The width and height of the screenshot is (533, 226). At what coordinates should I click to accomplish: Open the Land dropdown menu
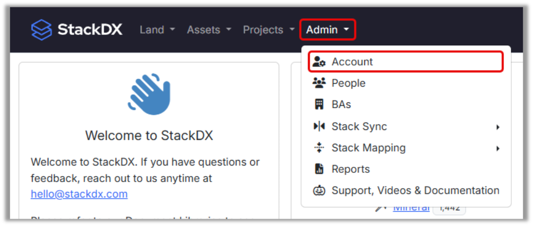pos(157,30)
